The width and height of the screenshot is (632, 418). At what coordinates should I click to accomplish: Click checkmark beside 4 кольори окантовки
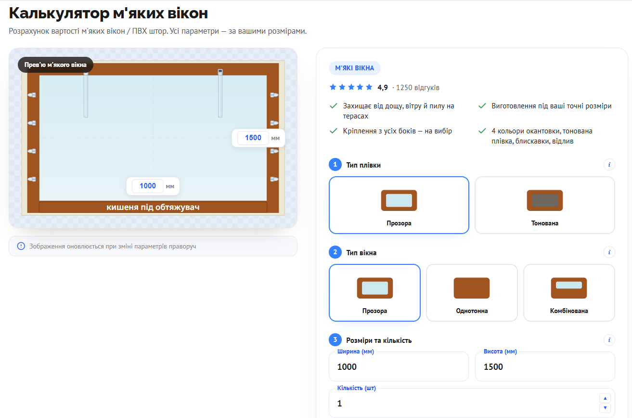[482, 131]
